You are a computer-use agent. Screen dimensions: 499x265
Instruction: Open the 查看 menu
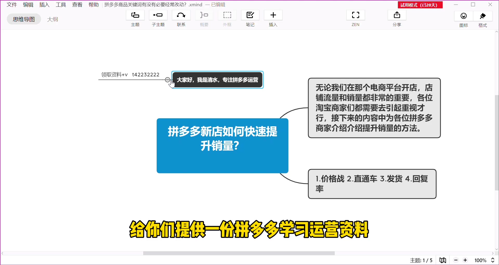click(x=77, y=5)
